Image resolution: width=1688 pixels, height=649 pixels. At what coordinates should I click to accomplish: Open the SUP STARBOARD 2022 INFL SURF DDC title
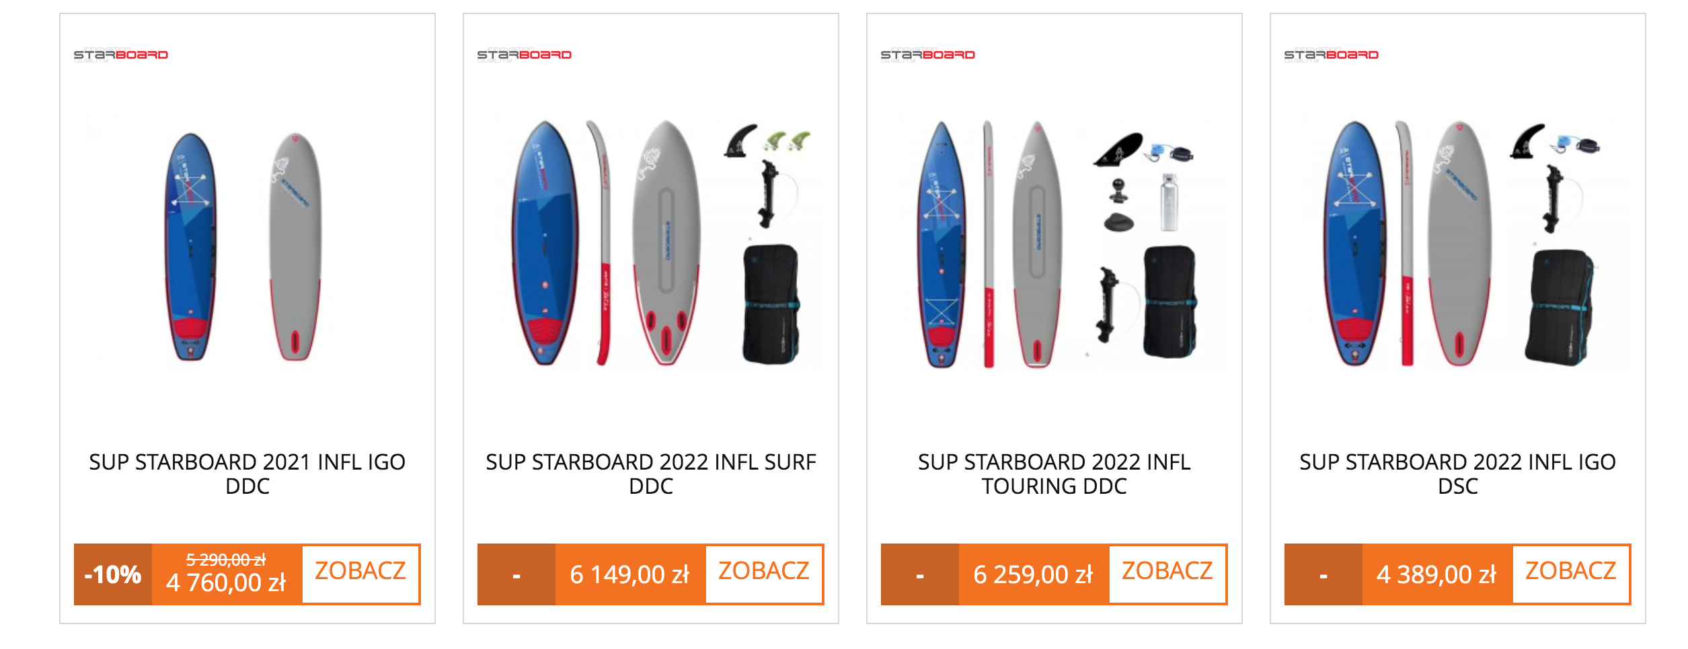click(x=651, y=474)
